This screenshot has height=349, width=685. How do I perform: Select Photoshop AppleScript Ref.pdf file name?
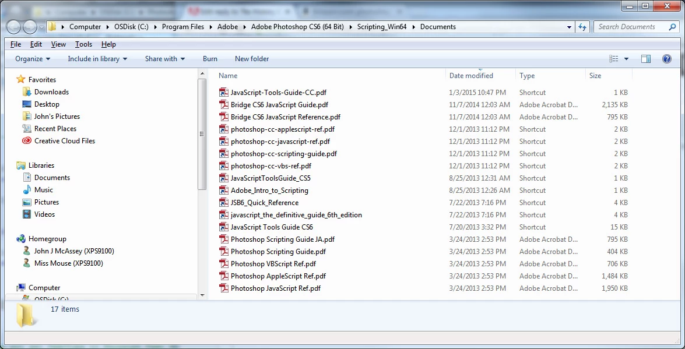(278, 276)
